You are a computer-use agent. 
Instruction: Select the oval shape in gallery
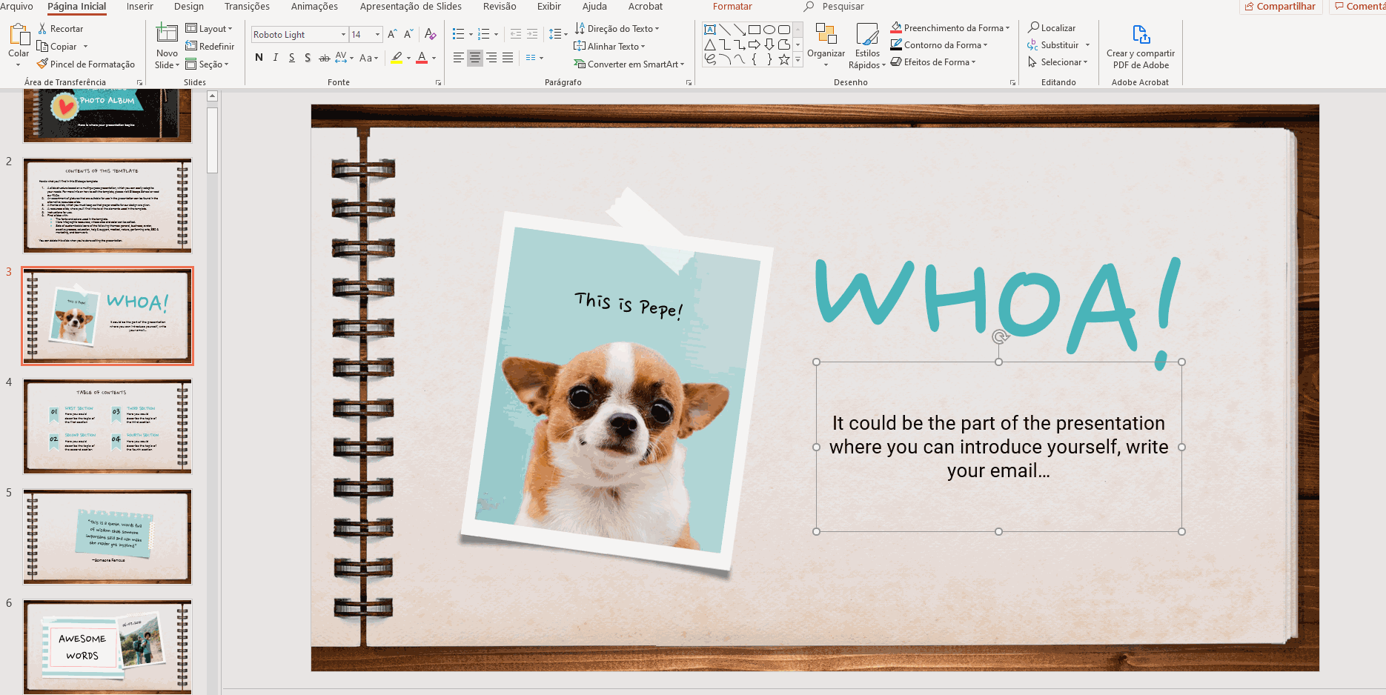click(769, 30)
